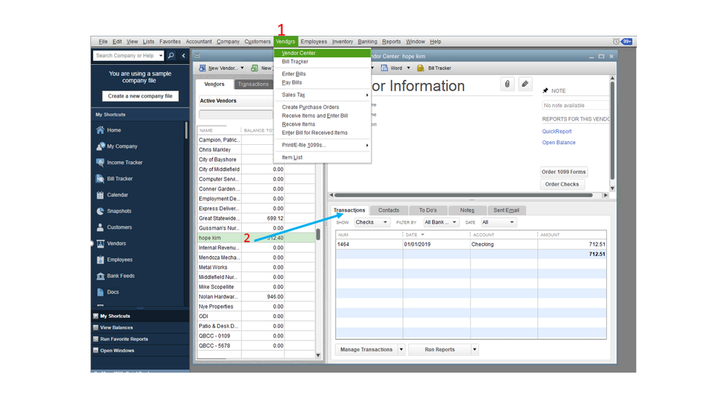The width and height of the screenshot is (728, 409).
Task: Click the vendor list search field
Action: coord(236,114)
